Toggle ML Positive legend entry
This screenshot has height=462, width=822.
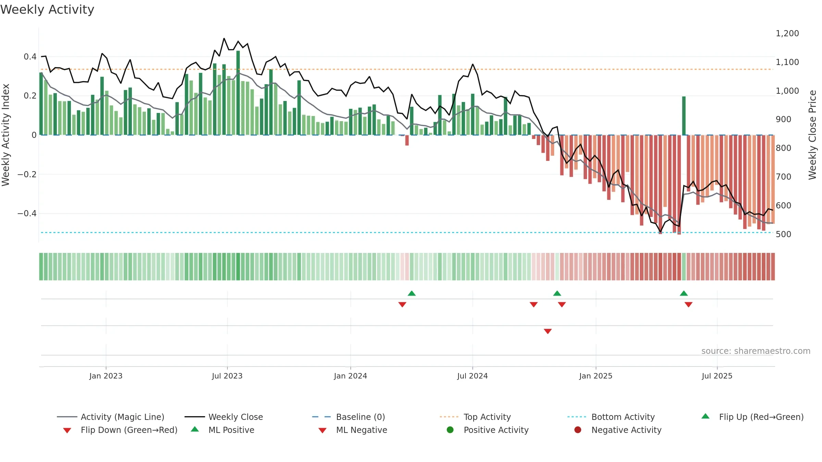(223, 430)
